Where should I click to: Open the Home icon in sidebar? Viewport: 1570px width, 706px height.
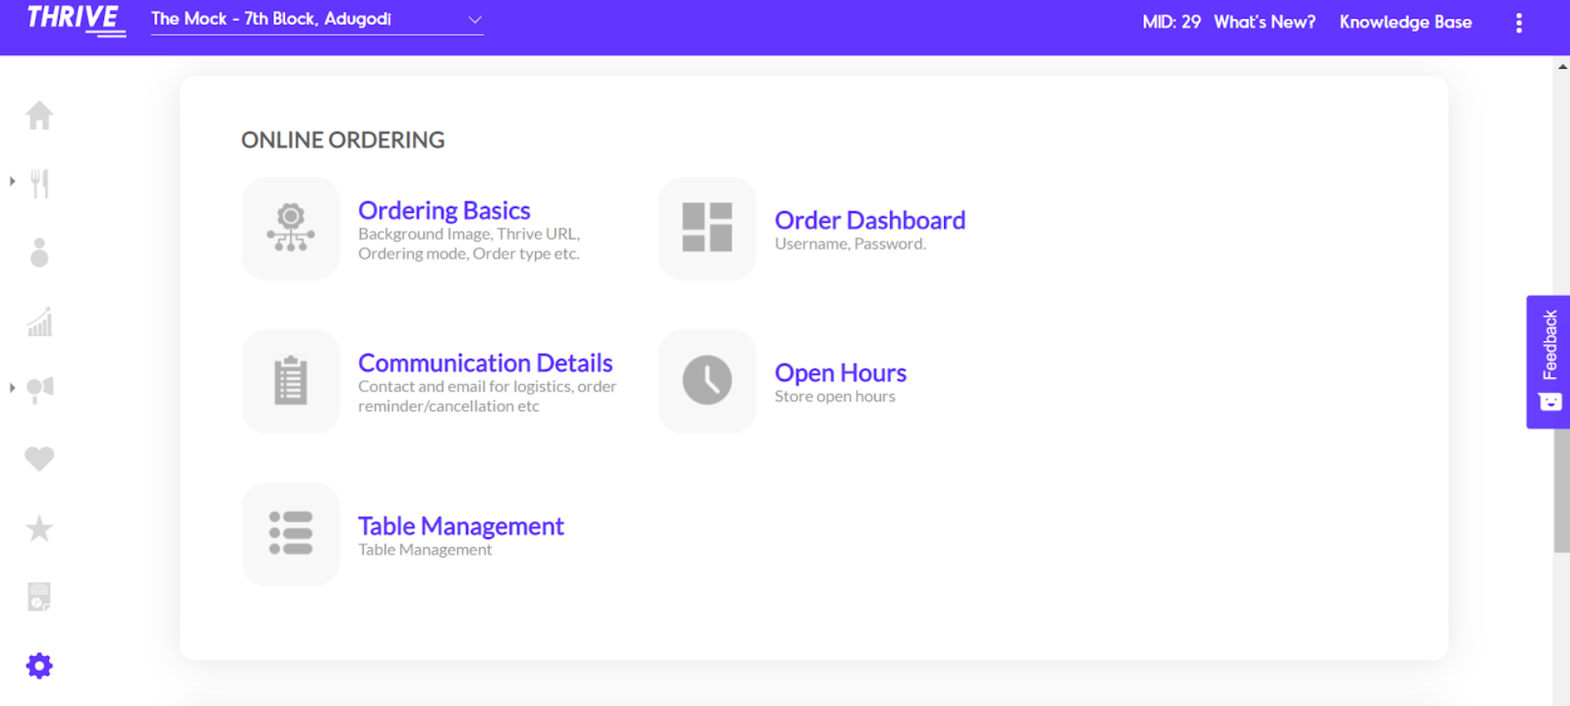coord(39,115)
